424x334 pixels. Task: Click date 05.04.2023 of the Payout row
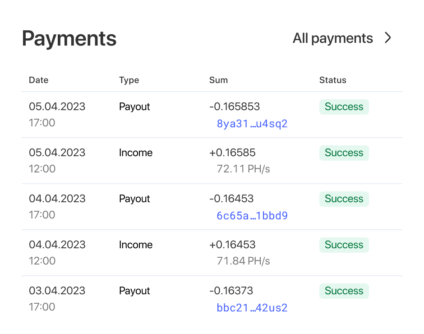click(x=57, y=107)
